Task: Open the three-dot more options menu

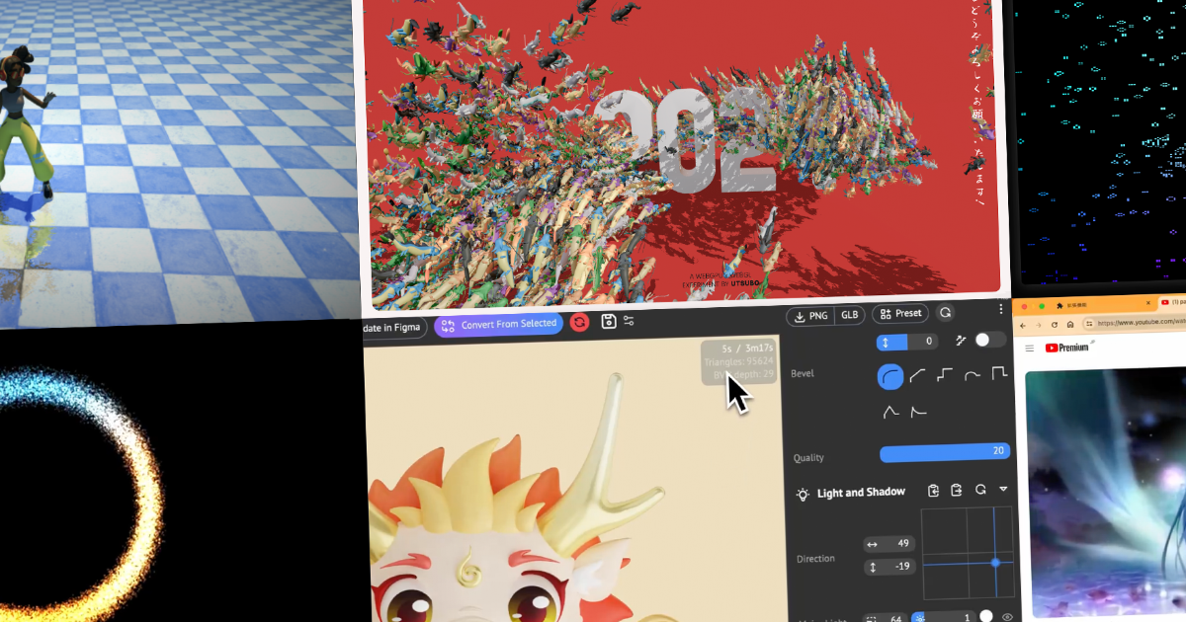Action: click(x=1000, y=309)
